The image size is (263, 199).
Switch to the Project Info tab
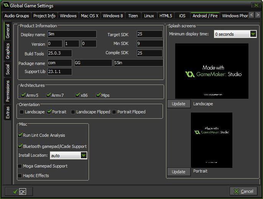coord(44,16)
